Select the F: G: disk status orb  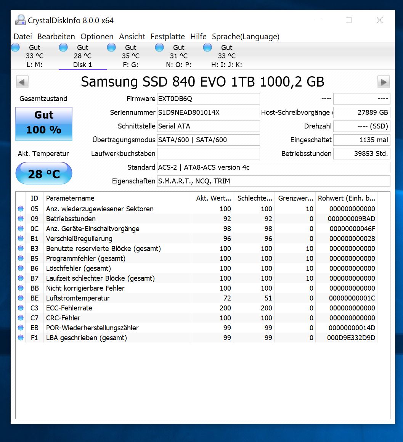pyautogui.click(x=111, y=47)
